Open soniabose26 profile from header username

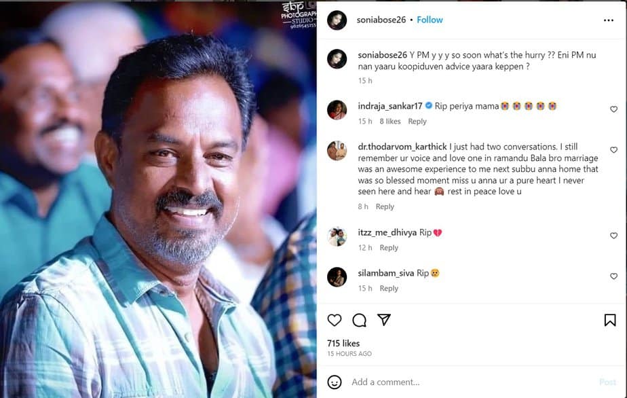click(381, 20)
